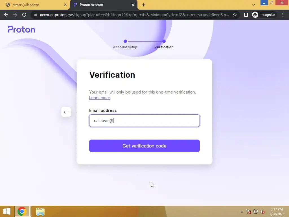Click the Email address label
The image size is (289, 217).
[103, 110]
